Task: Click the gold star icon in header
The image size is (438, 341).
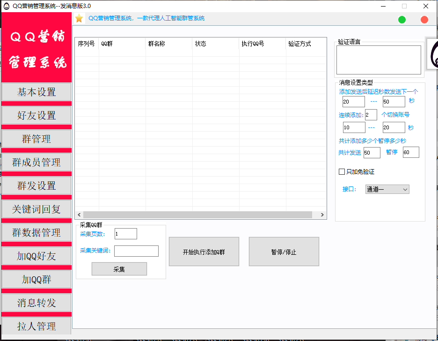Action: 79,18
